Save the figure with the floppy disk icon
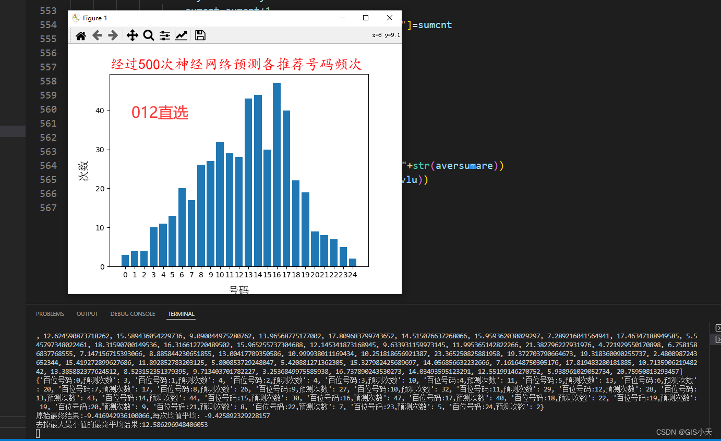The image size is (721, 441). click(x=200, y=35)
